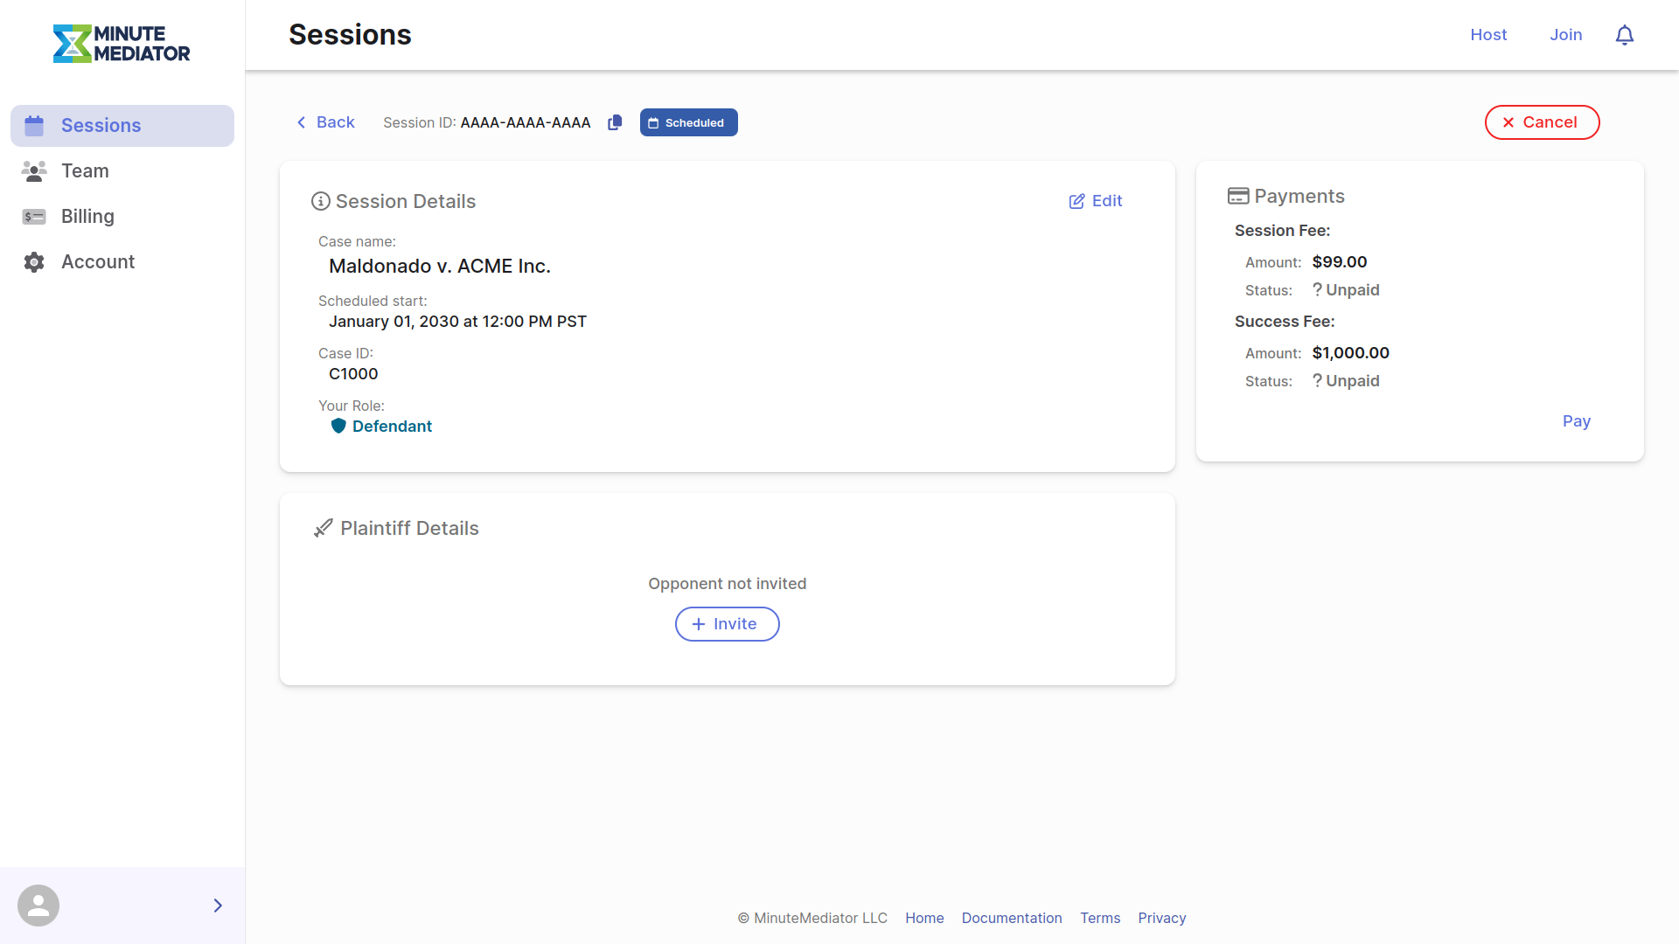
Task: Click the calendar icon on the Scheduled badge
Action: 655,122
